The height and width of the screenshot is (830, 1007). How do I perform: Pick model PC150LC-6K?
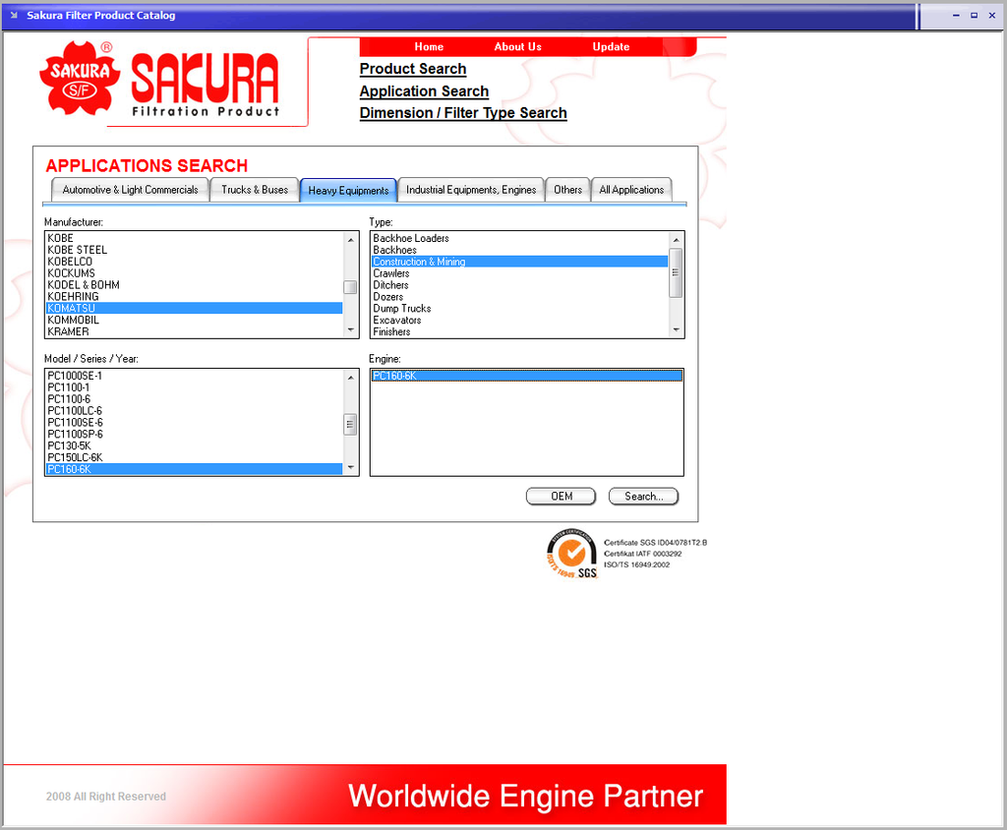[x=195, y=457]
